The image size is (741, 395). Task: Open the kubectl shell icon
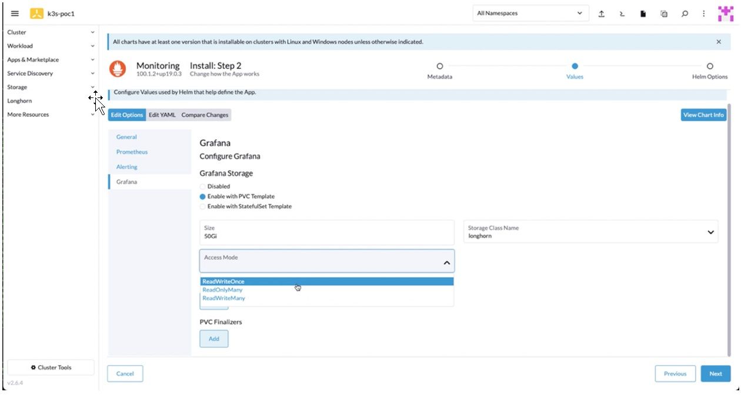click(622, 13)
